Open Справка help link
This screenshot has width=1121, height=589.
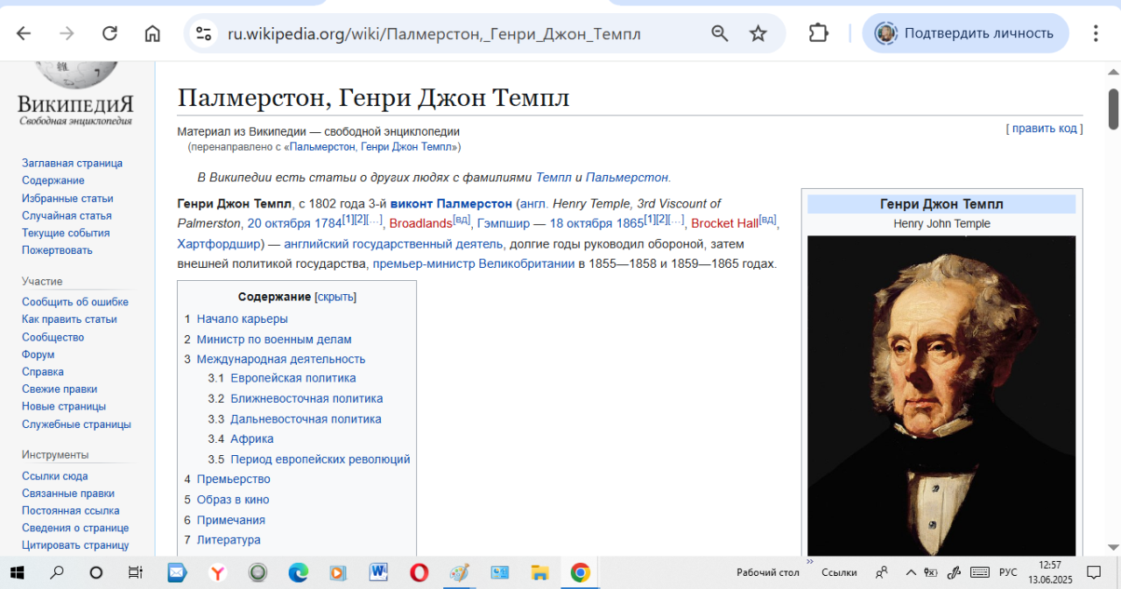click(x=43, y=372)
